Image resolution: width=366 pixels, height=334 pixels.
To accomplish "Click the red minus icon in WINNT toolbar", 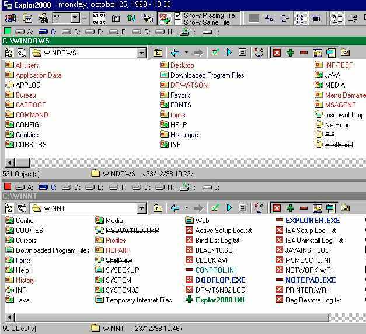I will tap(304, 208).
